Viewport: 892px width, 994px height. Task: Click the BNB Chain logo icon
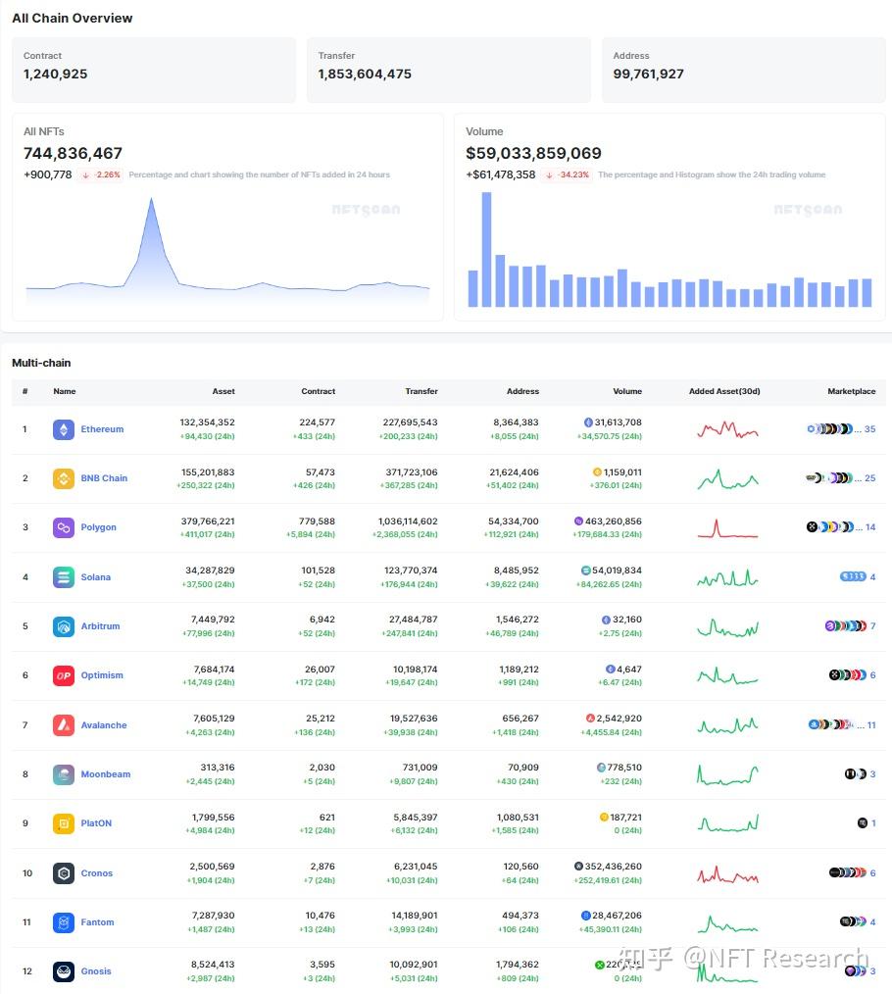pyautogui.click(x=62, y=477)
